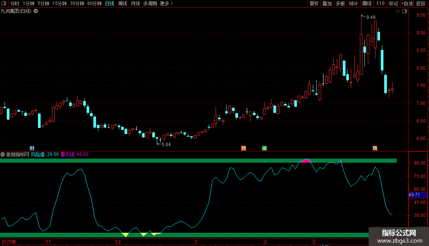Click month 1 on the time axis

(x=196, y=241)
